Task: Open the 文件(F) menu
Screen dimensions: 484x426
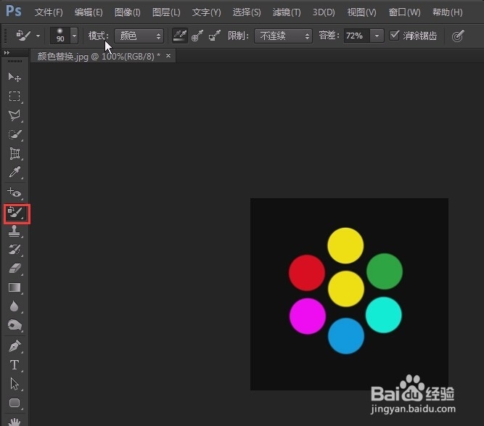Action: (49, 12)
